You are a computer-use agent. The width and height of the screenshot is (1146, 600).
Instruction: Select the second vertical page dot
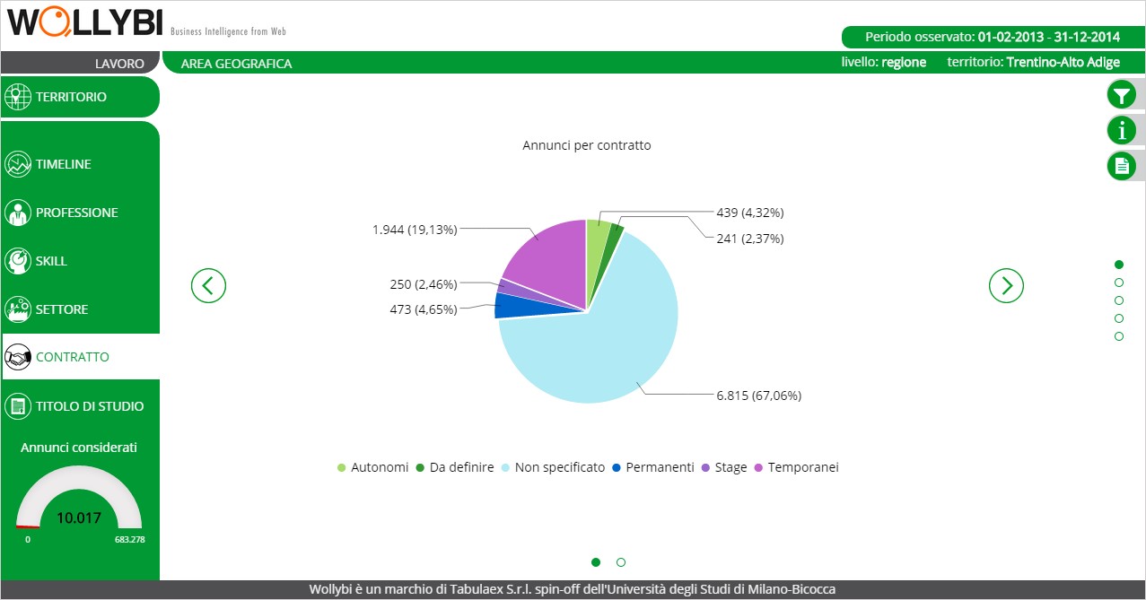1119,283
